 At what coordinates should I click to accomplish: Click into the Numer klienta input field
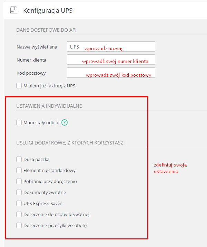111,60
